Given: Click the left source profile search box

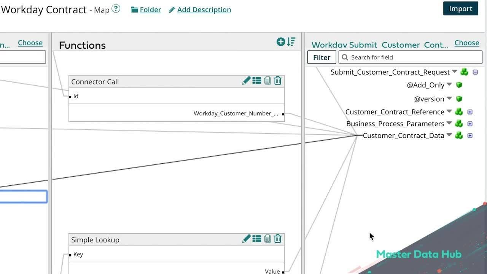Looking at the screenshot, I should click(23, 57).
